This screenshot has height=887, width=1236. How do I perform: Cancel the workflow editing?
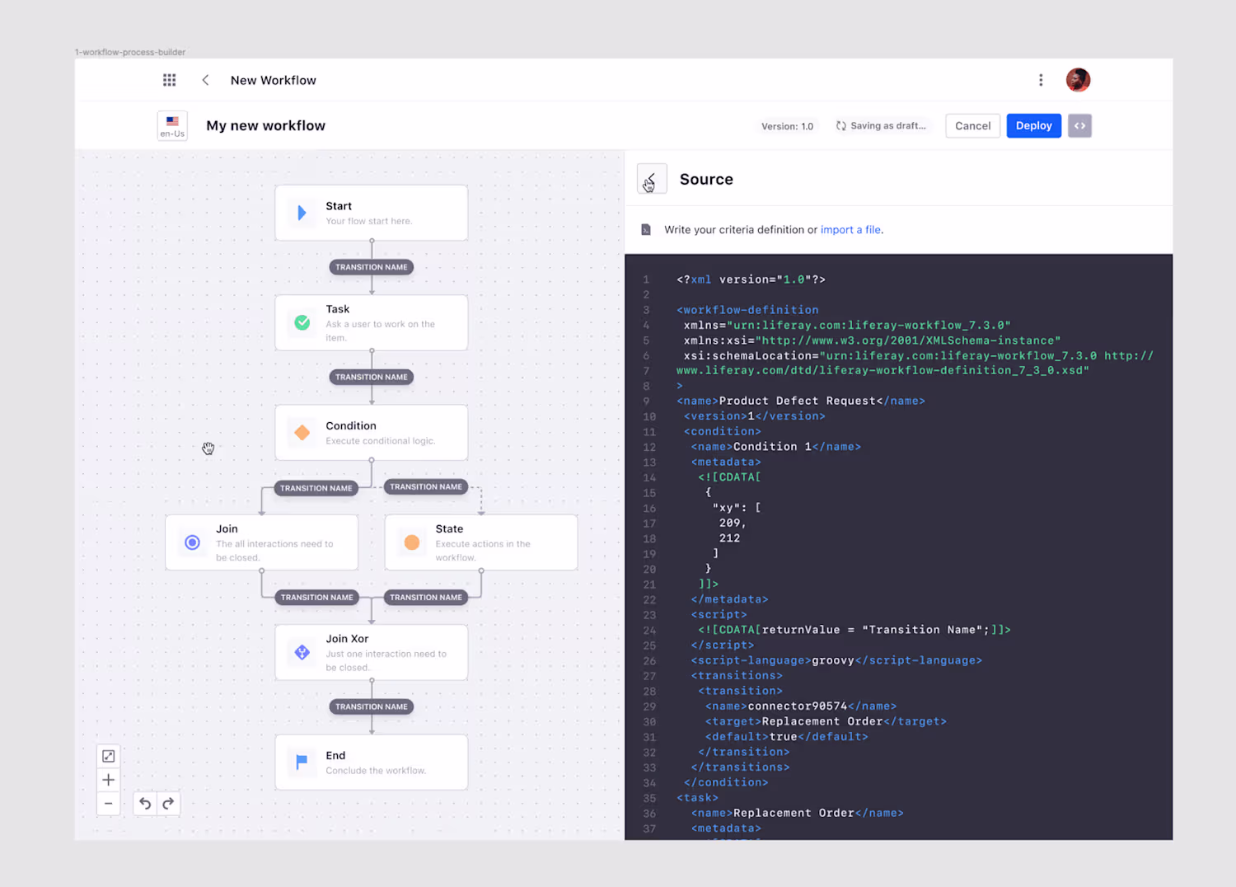pyautogui.click(x=972, y=125)
